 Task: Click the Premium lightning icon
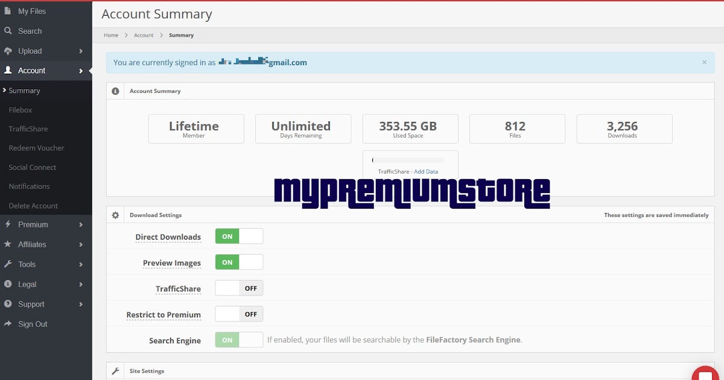tap(8, 224)
